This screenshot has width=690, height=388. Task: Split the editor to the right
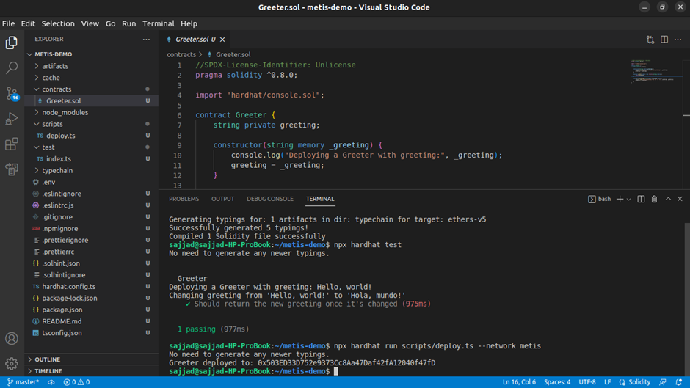(664, 40)
